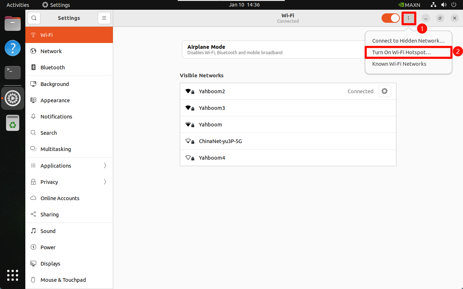Open the clock showing Jan 10 14:36
This screenshot has width=463, height=289.
[x=245, y=5]
